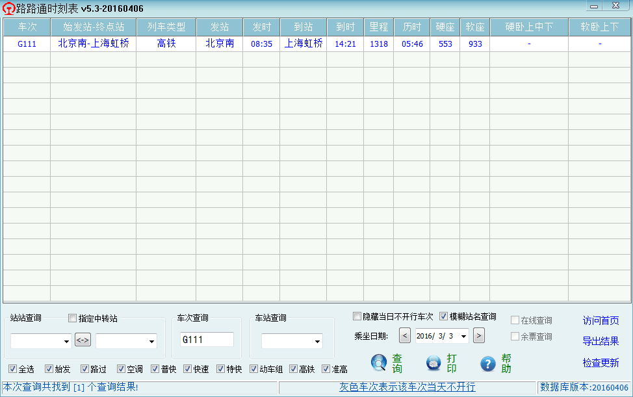Click the 车次 column header
The width and height of the screenshot is (633, 397).
(x=27, y=27)
